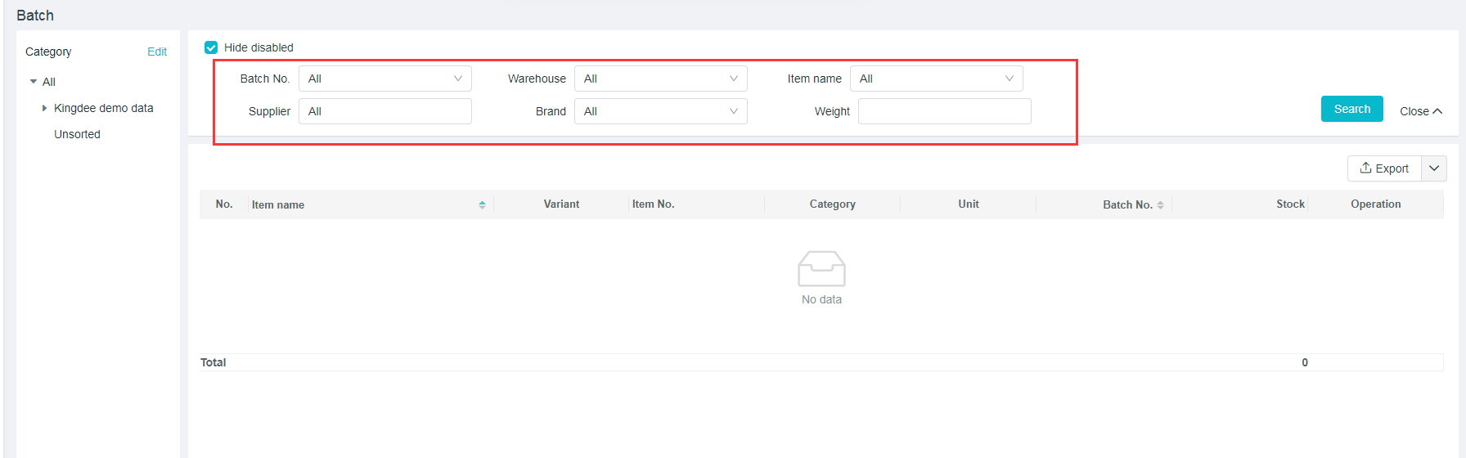The width and height of the screenshot is (1466, 458).
Task: Open the Batch No. dropdown filter
Action: (x=384, y=79)
